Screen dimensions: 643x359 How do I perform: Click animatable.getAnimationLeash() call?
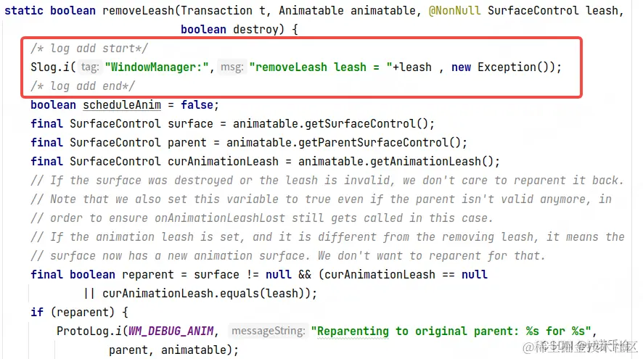click(x=396, y=162)
